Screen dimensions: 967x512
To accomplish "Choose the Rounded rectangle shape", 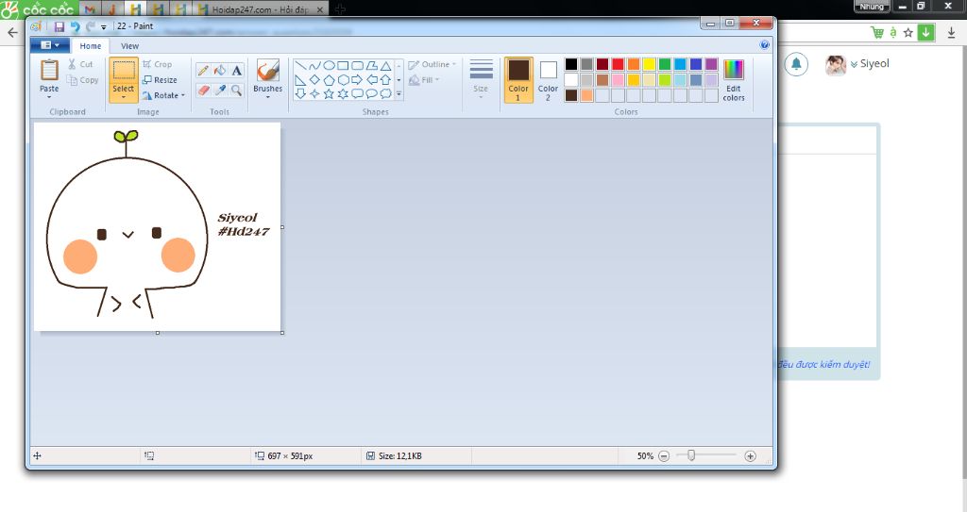I will point(357,65).
